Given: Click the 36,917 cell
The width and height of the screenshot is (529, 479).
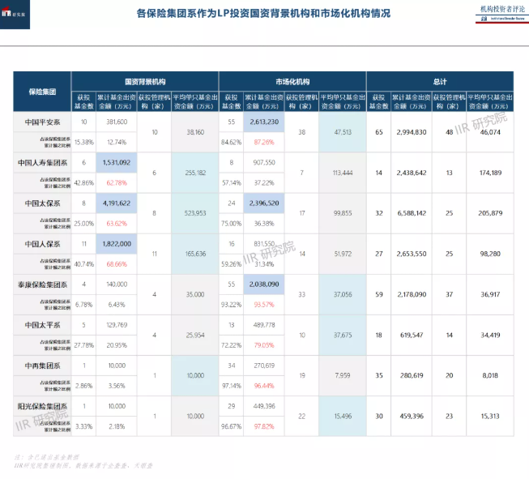Looking at the screenshot, I should pos(490,294).
